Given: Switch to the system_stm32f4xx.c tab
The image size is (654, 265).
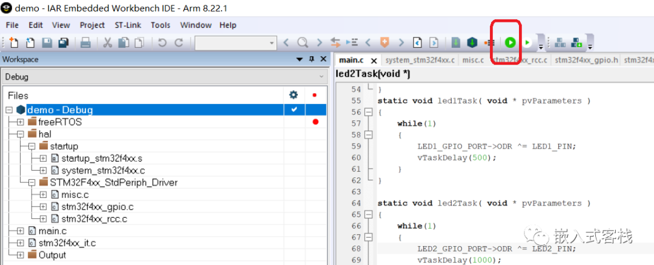Looking at the screenshot, I should (x=420, y=60).
